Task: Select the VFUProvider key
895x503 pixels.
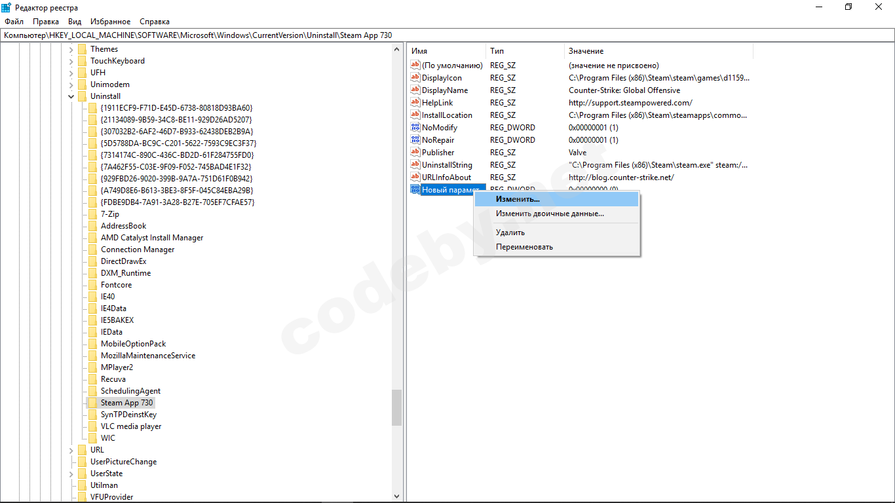Action: pos(112,497)
